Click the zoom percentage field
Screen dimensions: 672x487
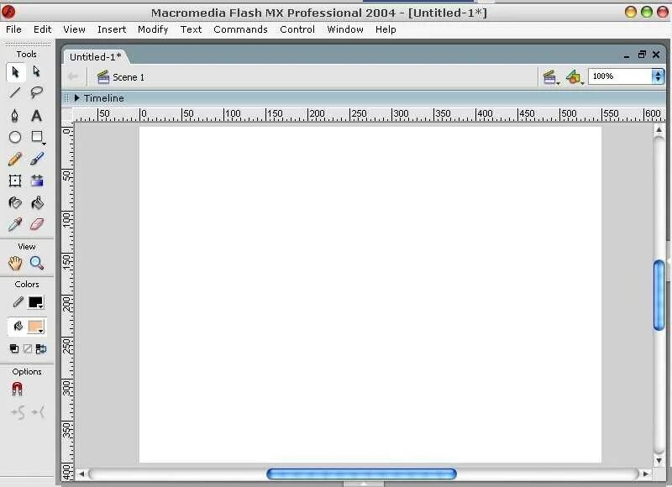click(620, 76)
